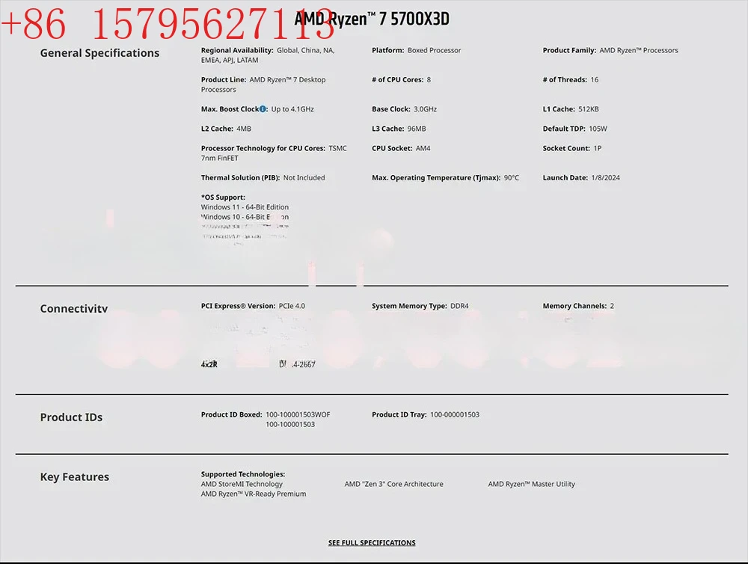Switch to the Product IDs section

click(71, 417)
